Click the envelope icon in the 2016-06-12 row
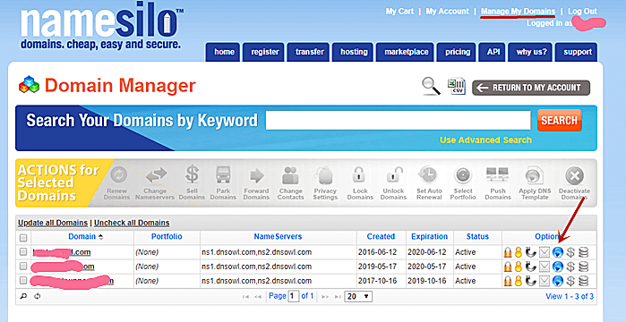The width and height of the screenshot is (626, 322). click(x=545, y=252)
